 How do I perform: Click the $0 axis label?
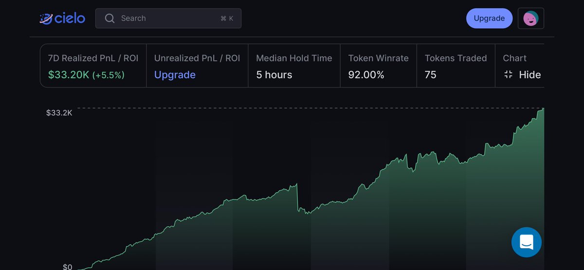tap(68, 267)
